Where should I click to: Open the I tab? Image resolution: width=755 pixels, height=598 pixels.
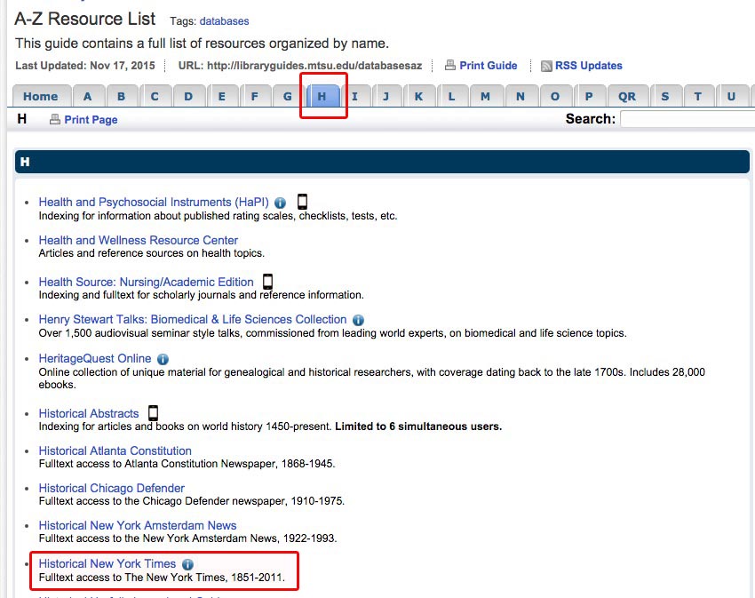(x=355, y=96)
